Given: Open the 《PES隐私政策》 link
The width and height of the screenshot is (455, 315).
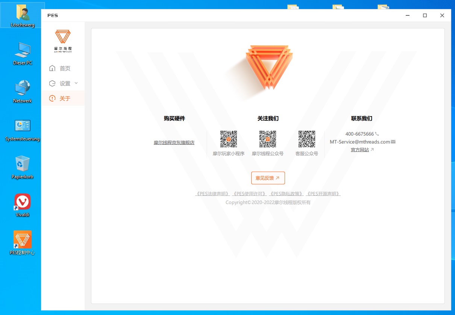Looking at the screenshot, I should 287,194.
